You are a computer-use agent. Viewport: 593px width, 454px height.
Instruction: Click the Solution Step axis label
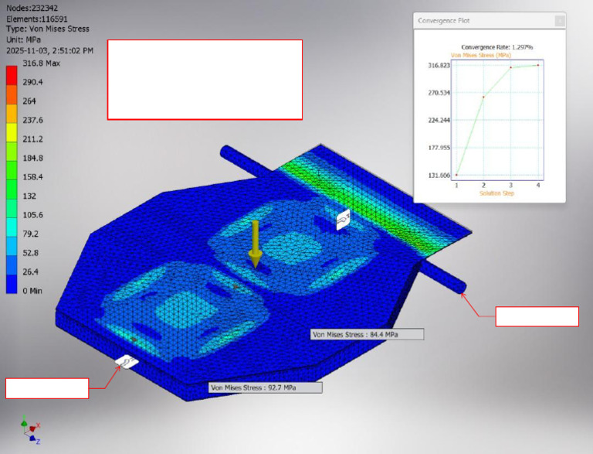[x=497, y=193]
